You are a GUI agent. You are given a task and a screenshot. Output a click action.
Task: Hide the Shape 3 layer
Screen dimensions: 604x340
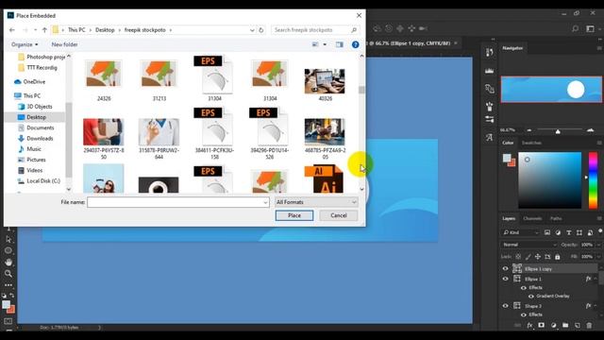pyautogui.click(x=506, y=306)
